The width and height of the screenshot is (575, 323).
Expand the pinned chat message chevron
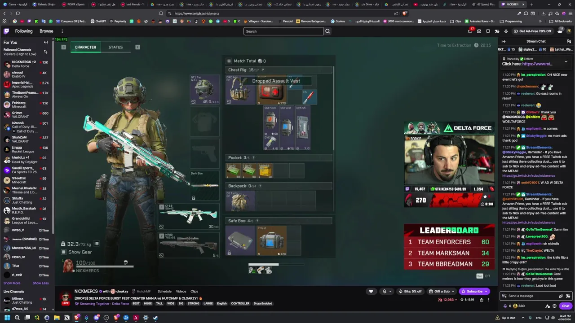tap(566, 61)
